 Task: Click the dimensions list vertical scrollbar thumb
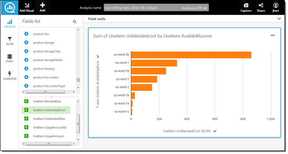point(78,80)
